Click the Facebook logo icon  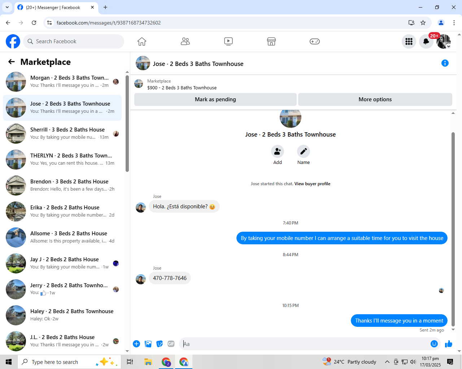(13, 41)
